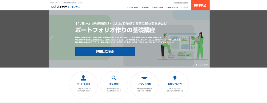Click text あなたの希望に絞って求人を検索してみよう

(x=114, y=90)
